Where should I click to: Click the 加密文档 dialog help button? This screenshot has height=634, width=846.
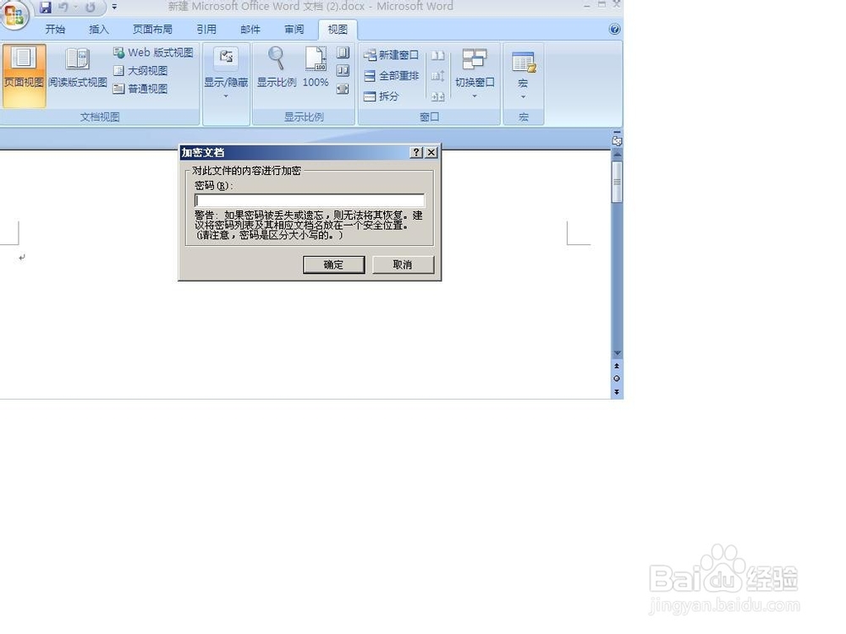pos(416,152)
